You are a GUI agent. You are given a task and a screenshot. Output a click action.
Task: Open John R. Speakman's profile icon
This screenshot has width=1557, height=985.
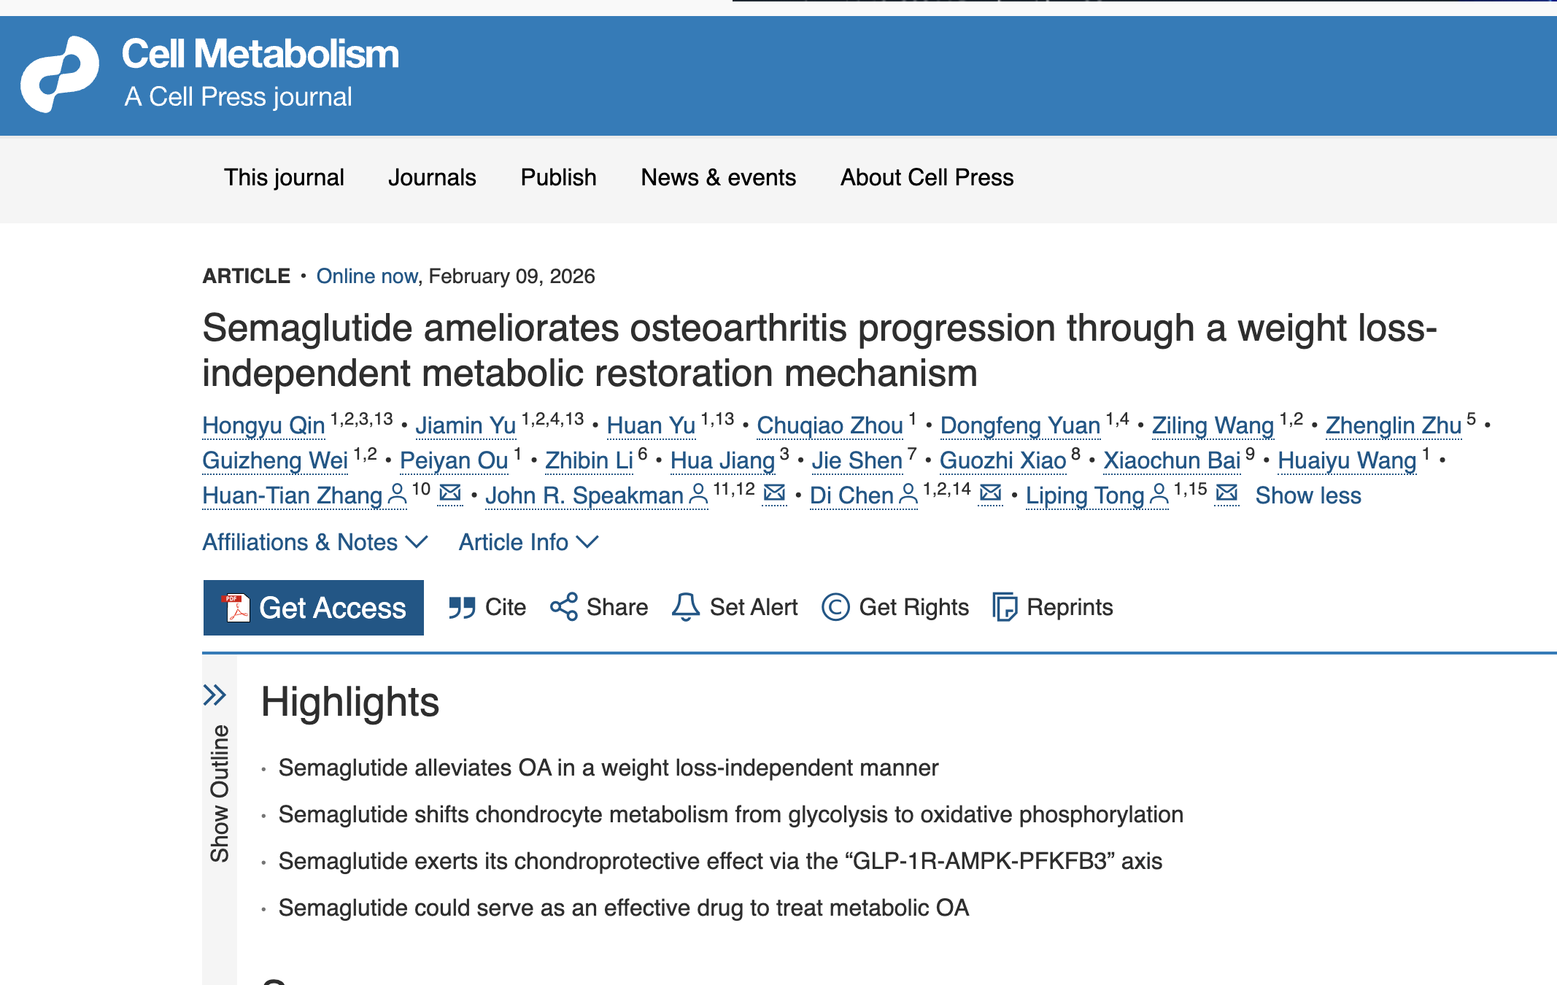698,495
